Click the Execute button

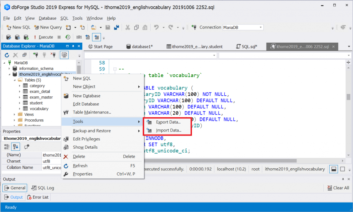point(43,37)
